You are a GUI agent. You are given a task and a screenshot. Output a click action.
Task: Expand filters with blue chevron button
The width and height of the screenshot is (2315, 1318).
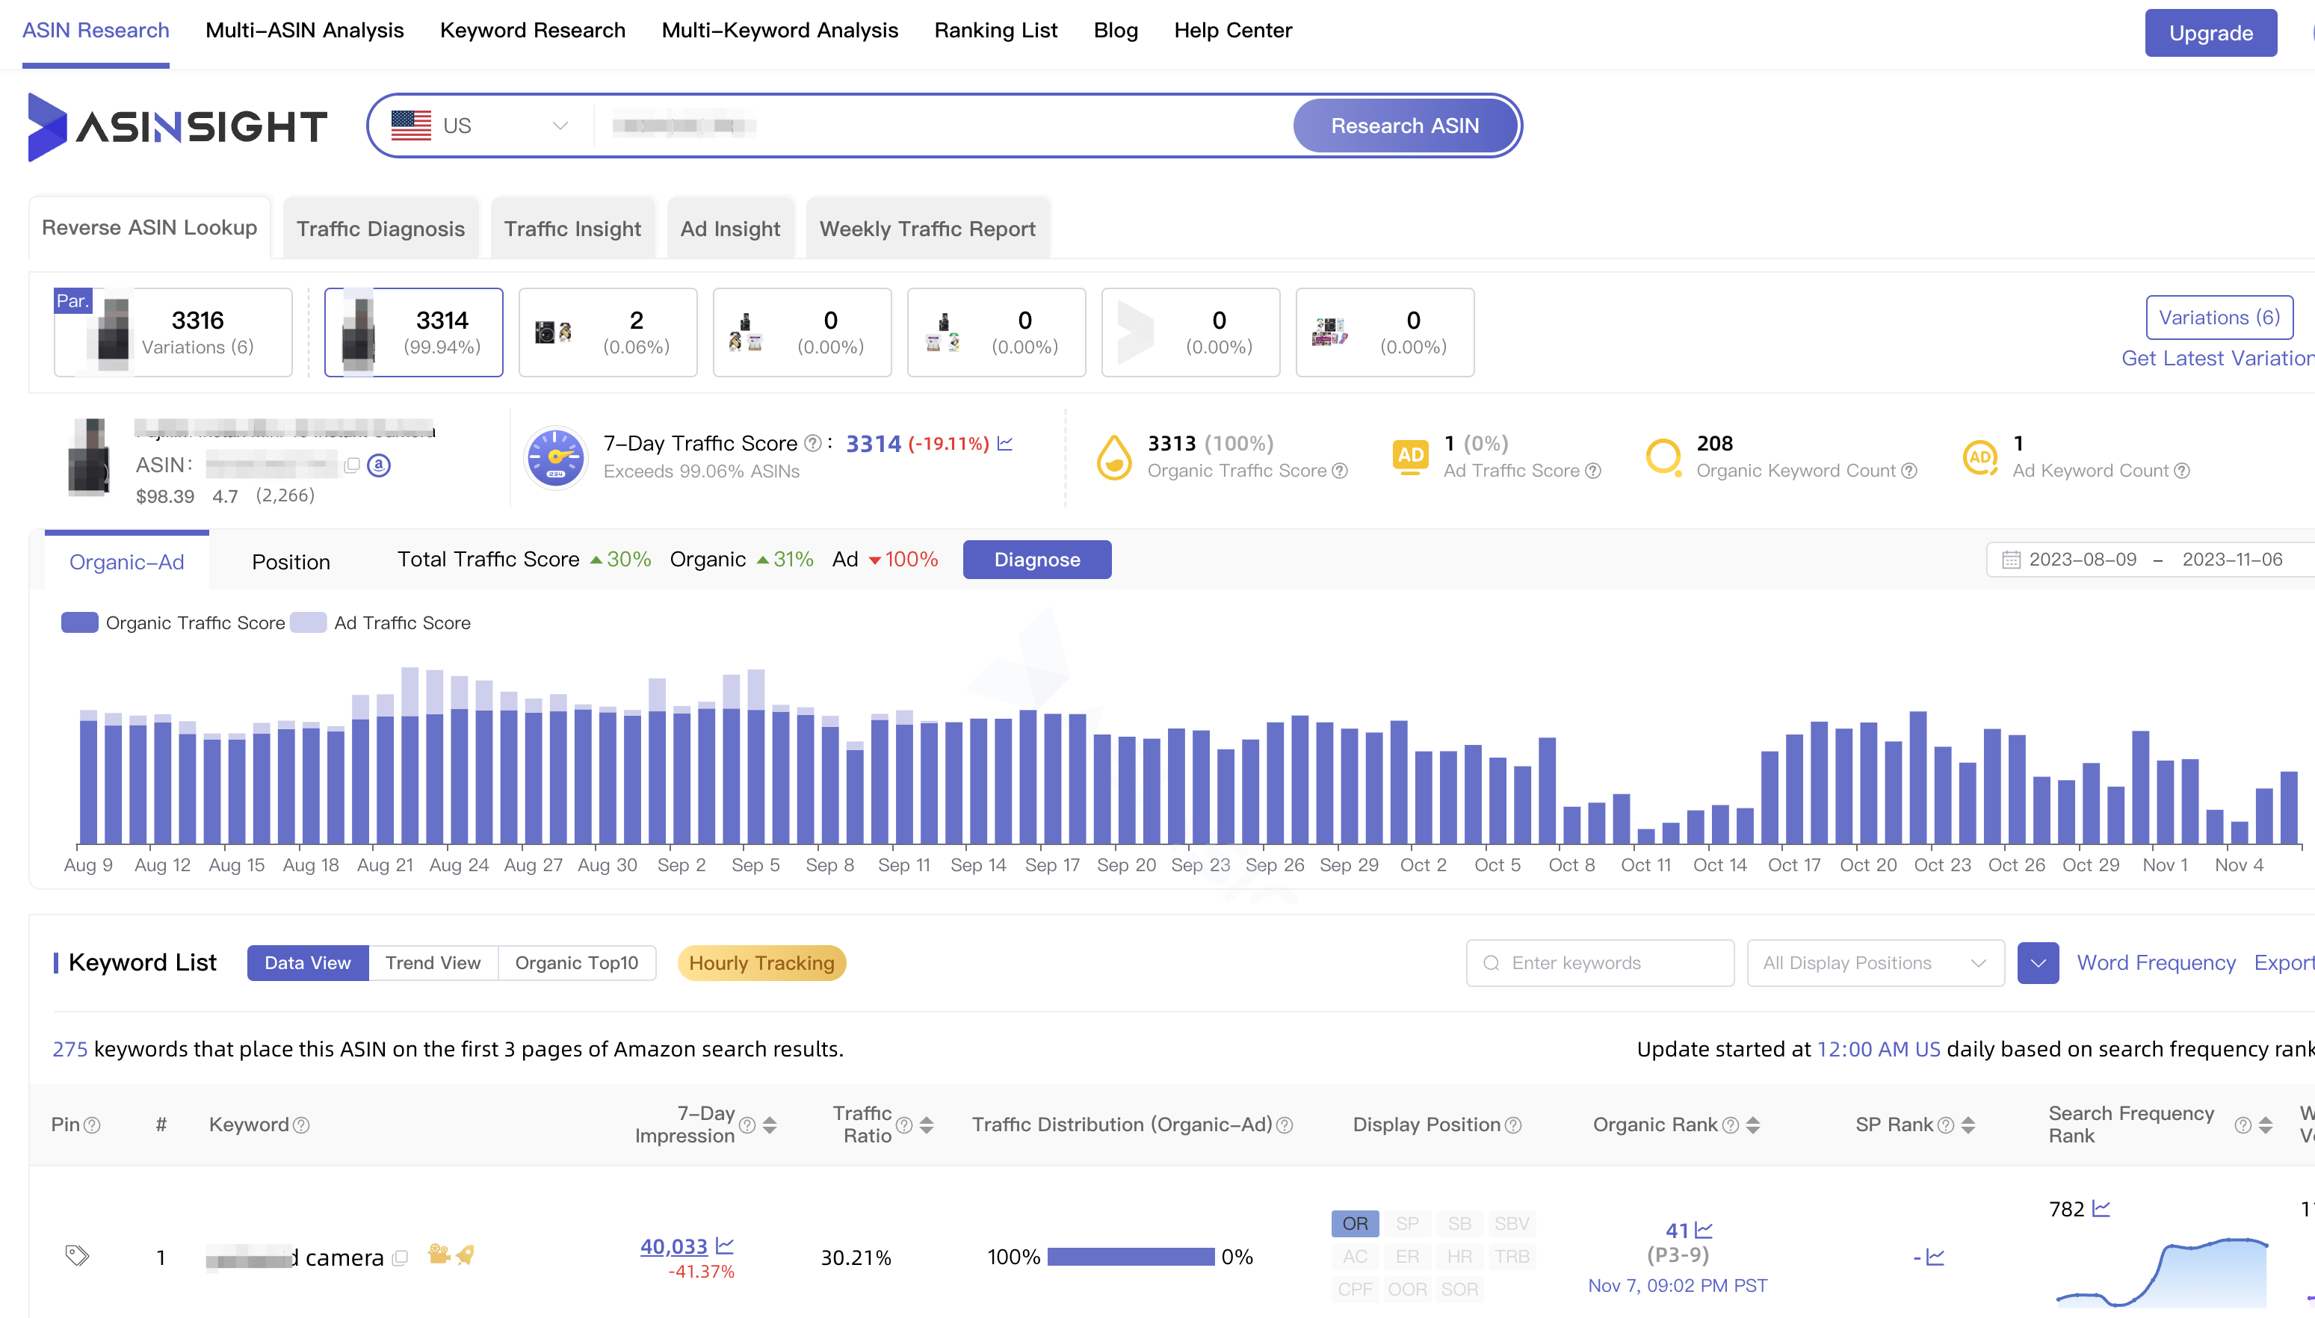[2038, 963]
